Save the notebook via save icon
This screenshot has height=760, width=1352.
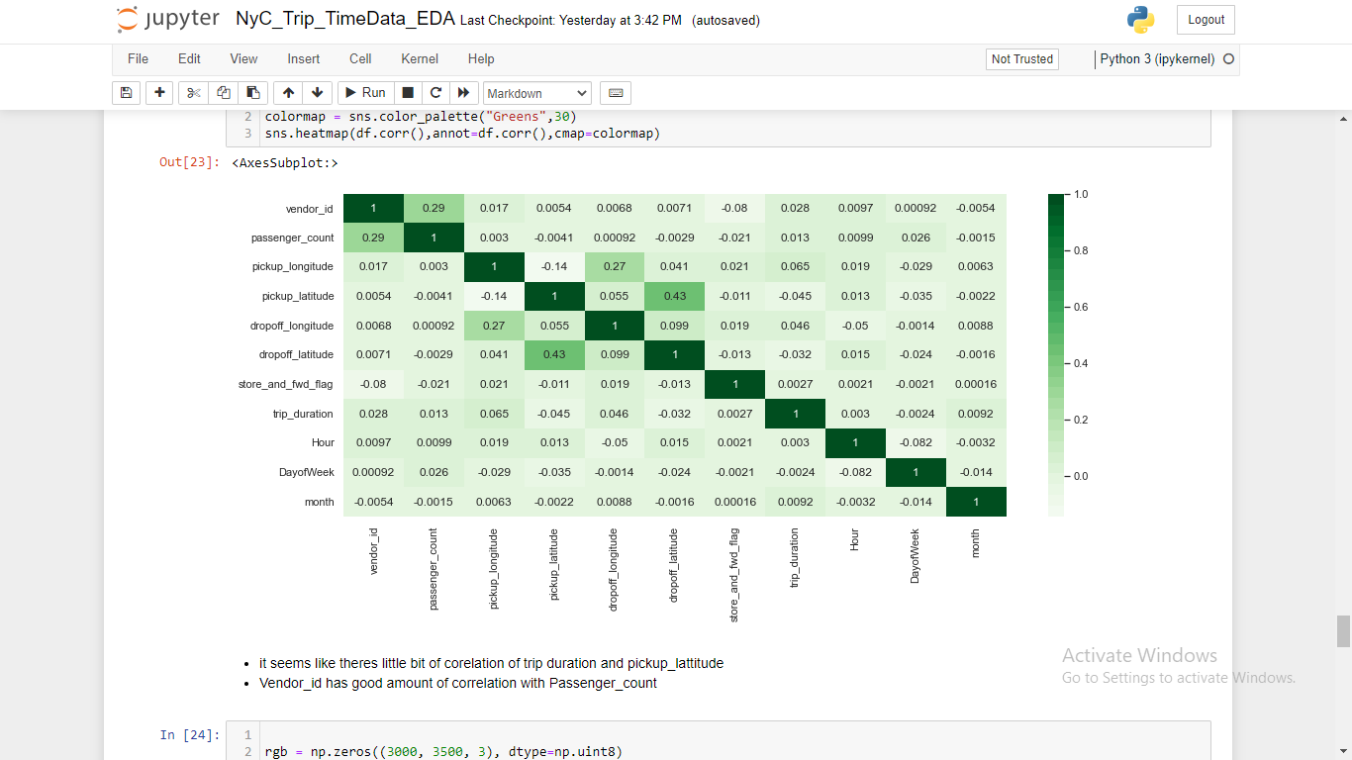[x=126, y=92]
